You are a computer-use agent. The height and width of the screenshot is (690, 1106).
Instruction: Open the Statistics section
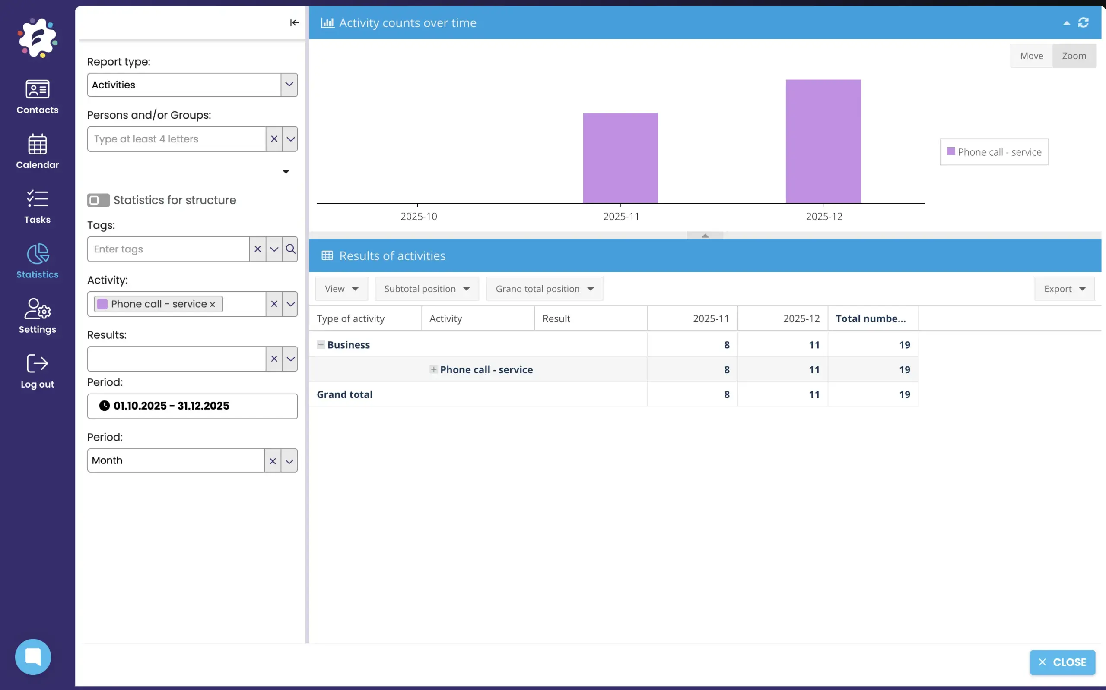pyautogui.click(x=37, y=261)
